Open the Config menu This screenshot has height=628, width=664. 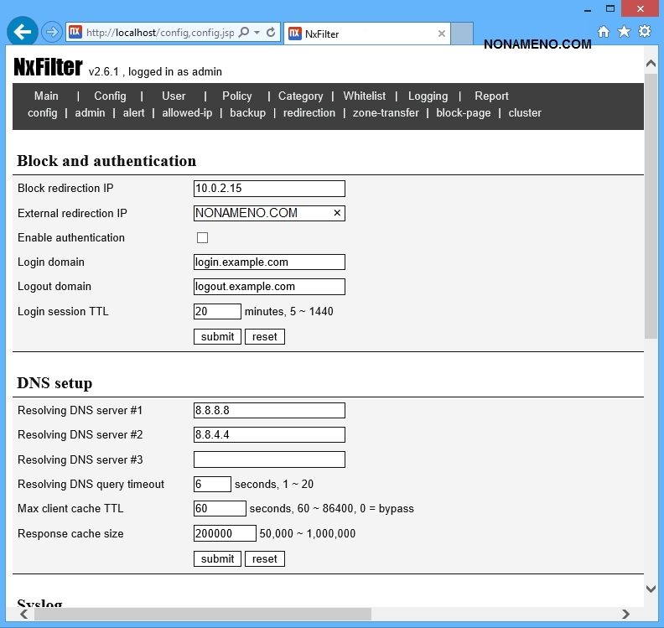click(110, 96)
